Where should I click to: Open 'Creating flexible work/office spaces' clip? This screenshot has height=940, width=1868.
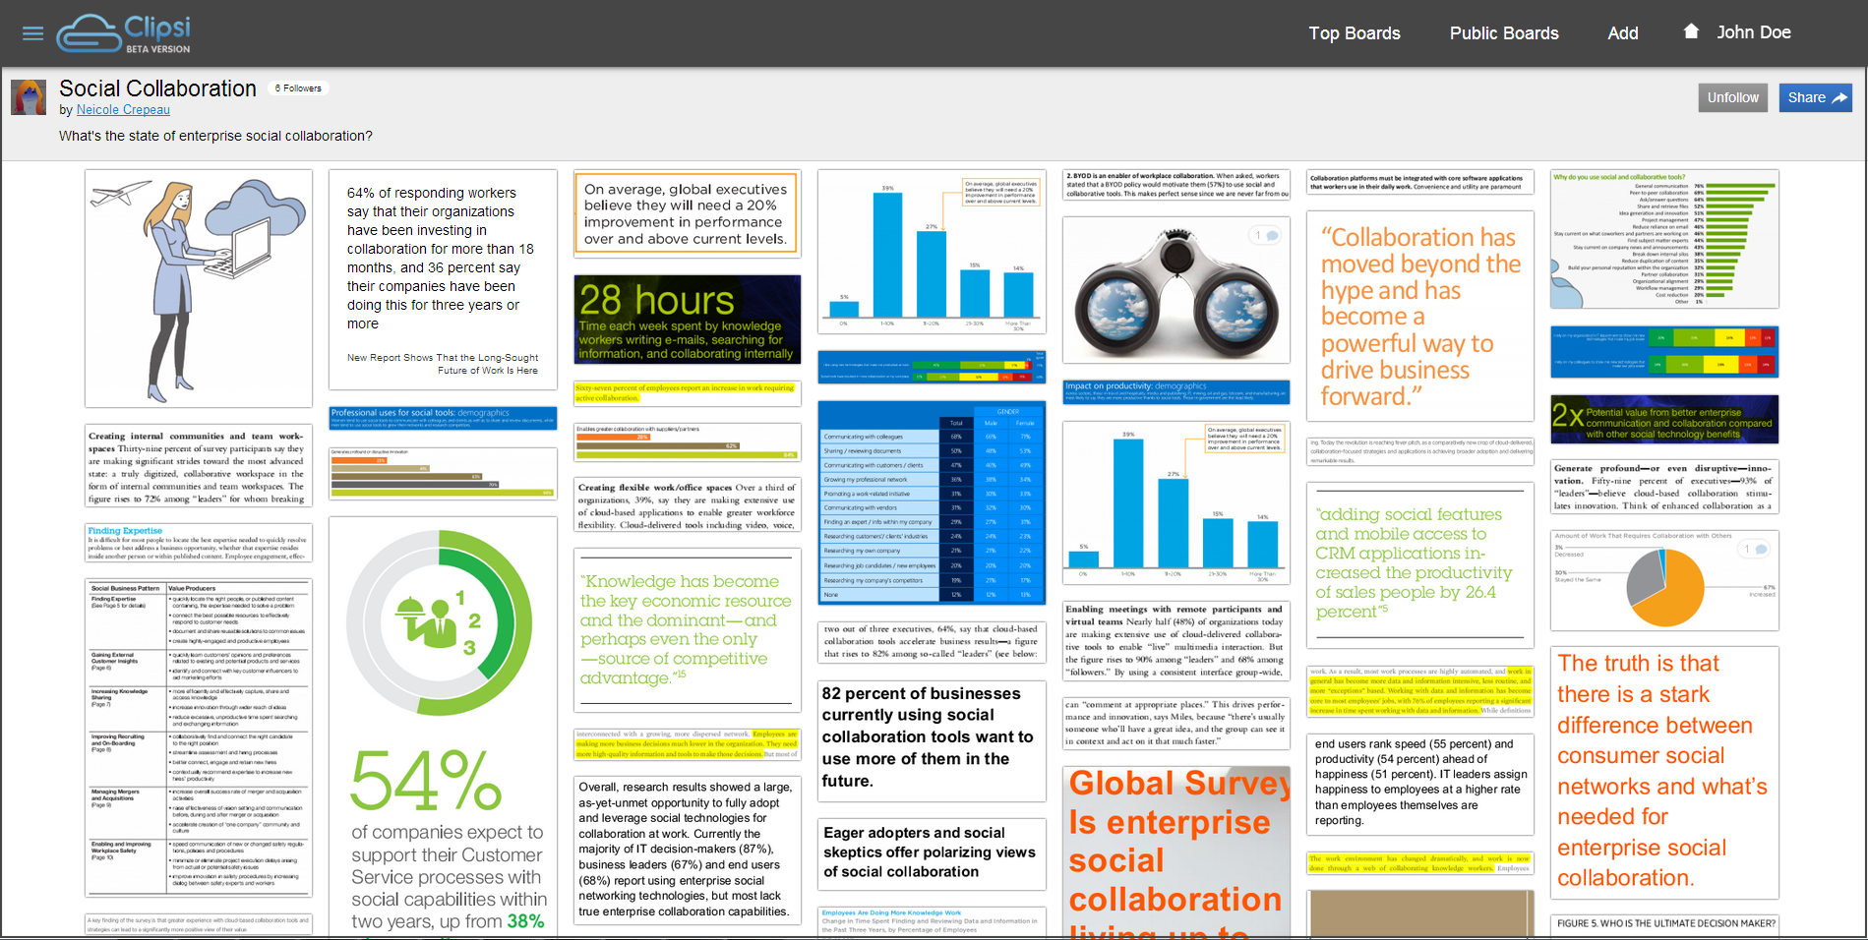687,505
